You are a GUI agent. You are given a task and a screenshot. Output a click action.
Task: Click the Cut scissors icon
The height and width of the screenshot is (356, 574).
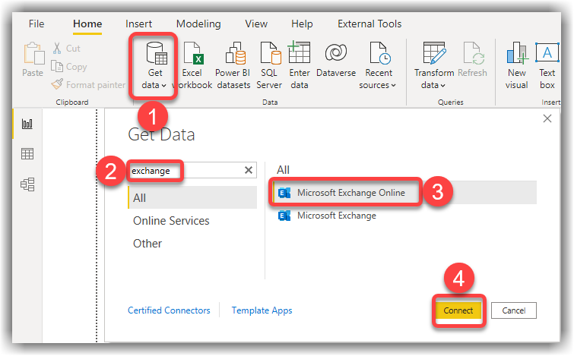[57, 49]
